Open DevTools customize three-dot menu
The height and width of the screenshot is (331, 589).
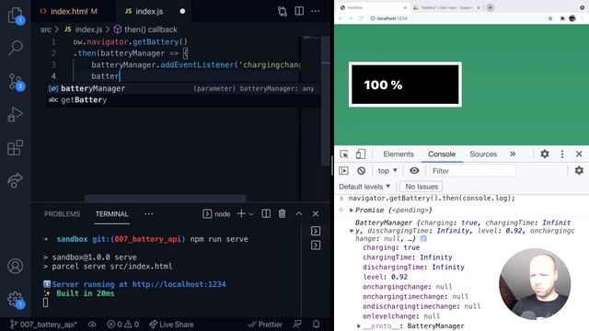tap(562, 154)
